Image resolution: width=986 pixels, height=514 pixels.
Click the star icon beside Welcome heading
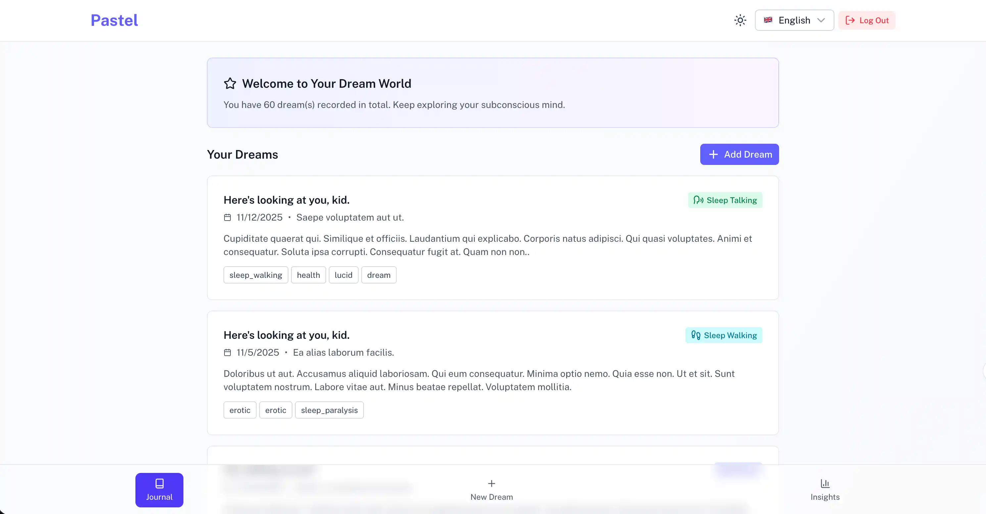[x=230, y=83]
